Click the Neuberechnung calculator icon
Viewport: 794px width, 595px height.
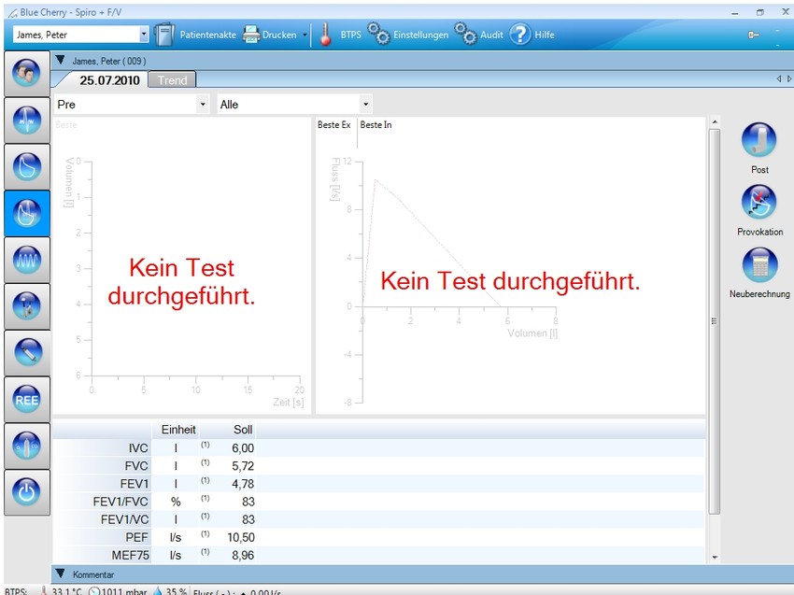point(759,265)
